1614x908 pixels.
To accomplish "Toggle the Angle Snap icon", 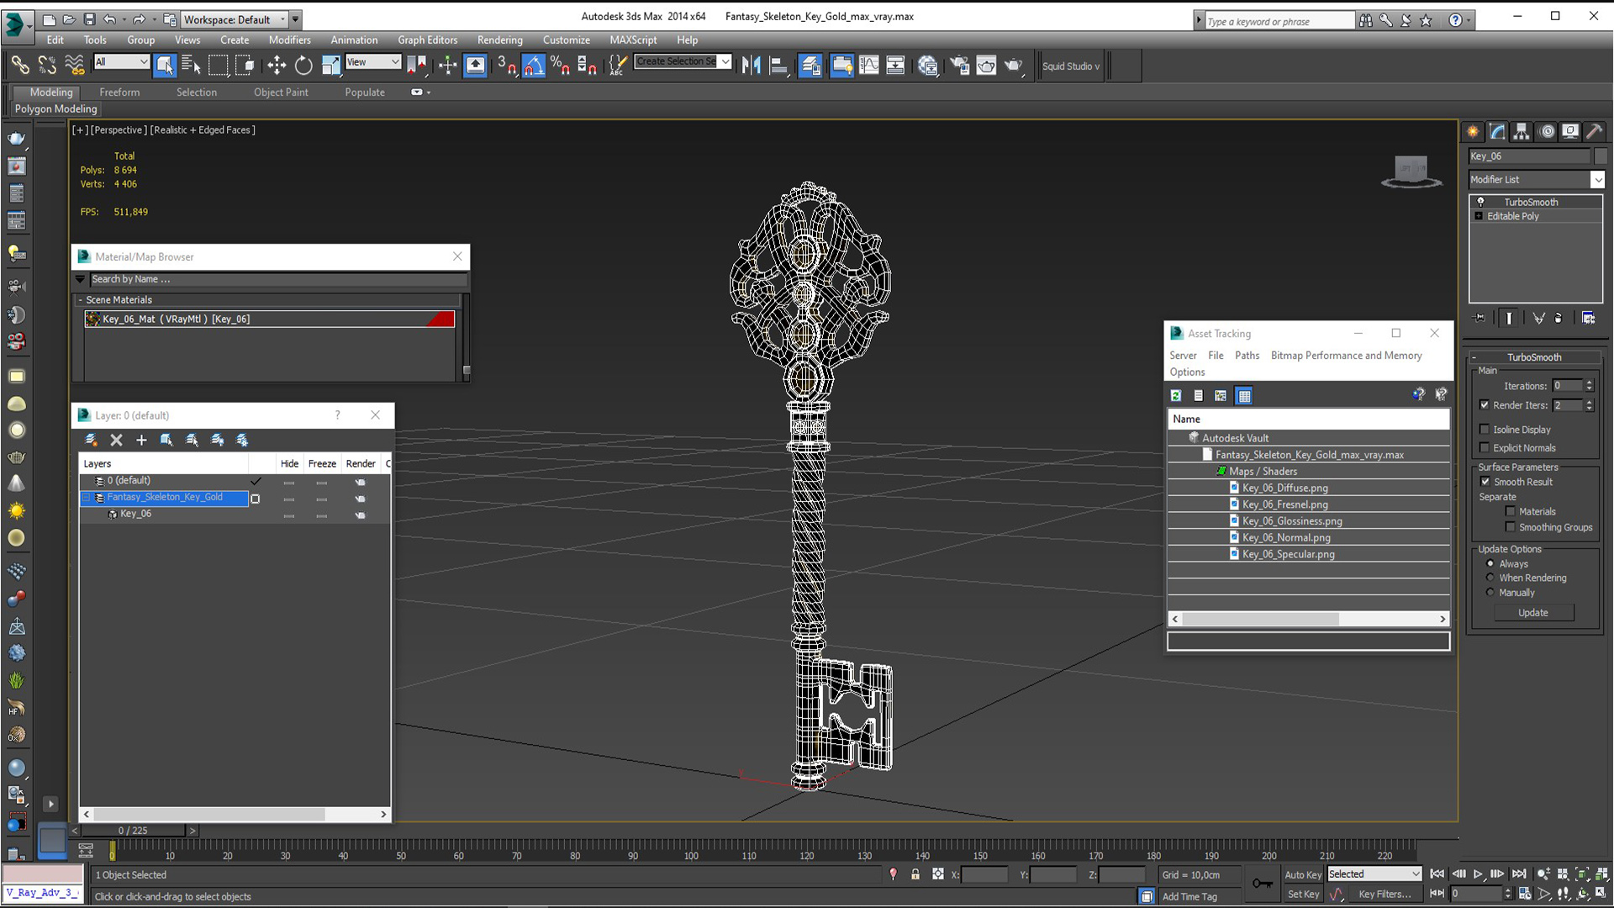I will point(533,66).
